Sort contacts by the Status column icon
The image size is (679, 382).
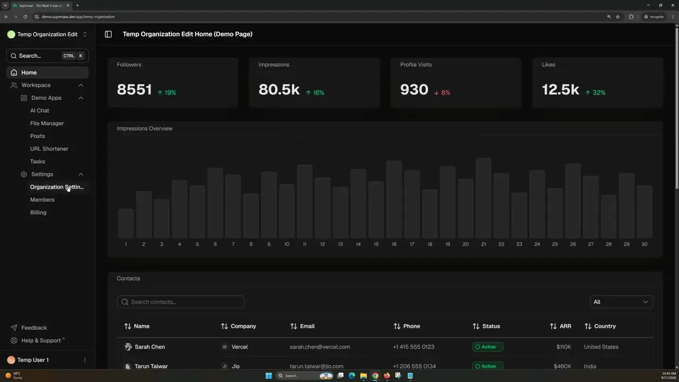(x=476, y=326)
